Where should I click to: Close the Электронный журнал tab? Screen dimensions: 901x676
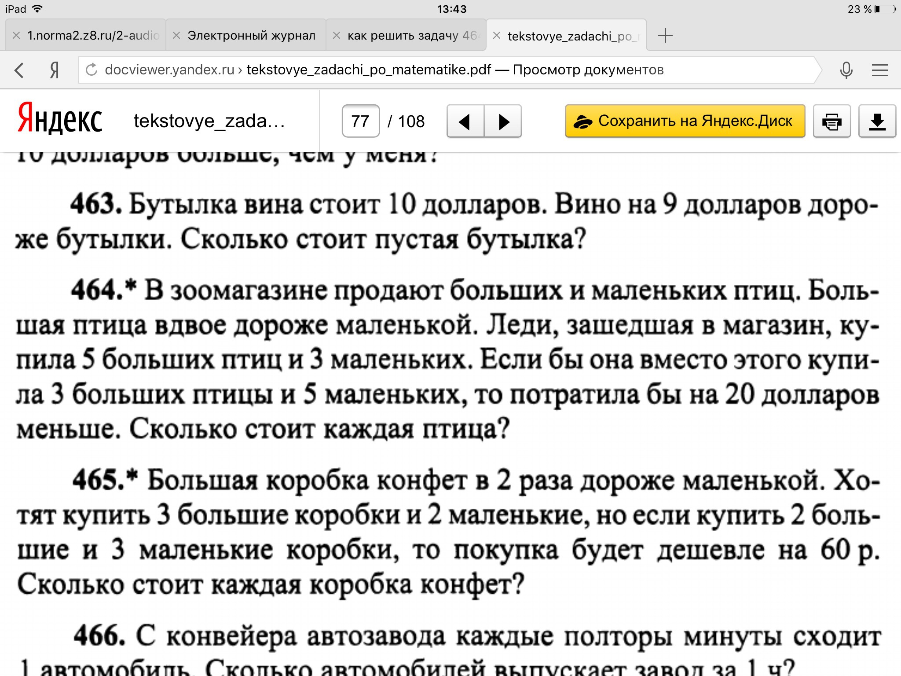176,35
